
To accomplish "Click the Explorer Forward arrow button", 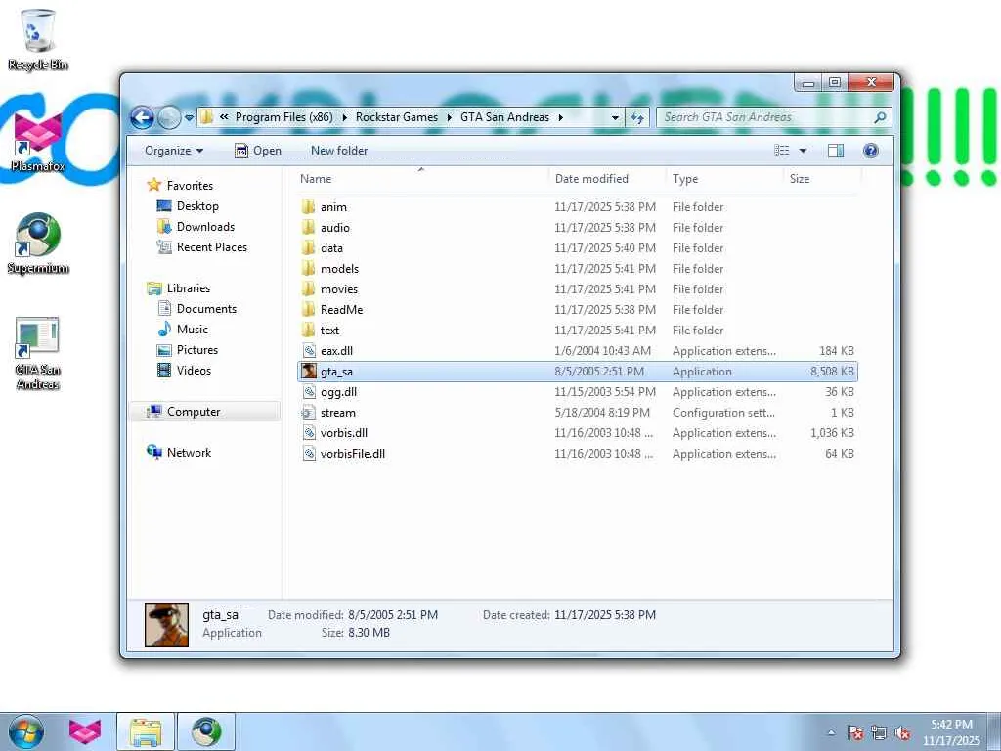I will pos(168,117).
